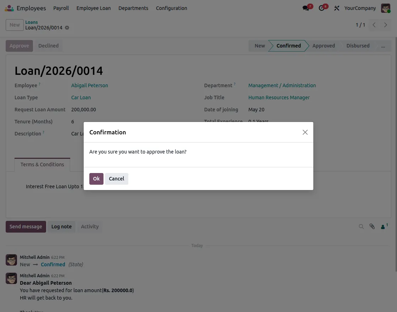This screenshot has width=397, height=312.
Task: Open the user avatar menu
Action: pos(386,8)
